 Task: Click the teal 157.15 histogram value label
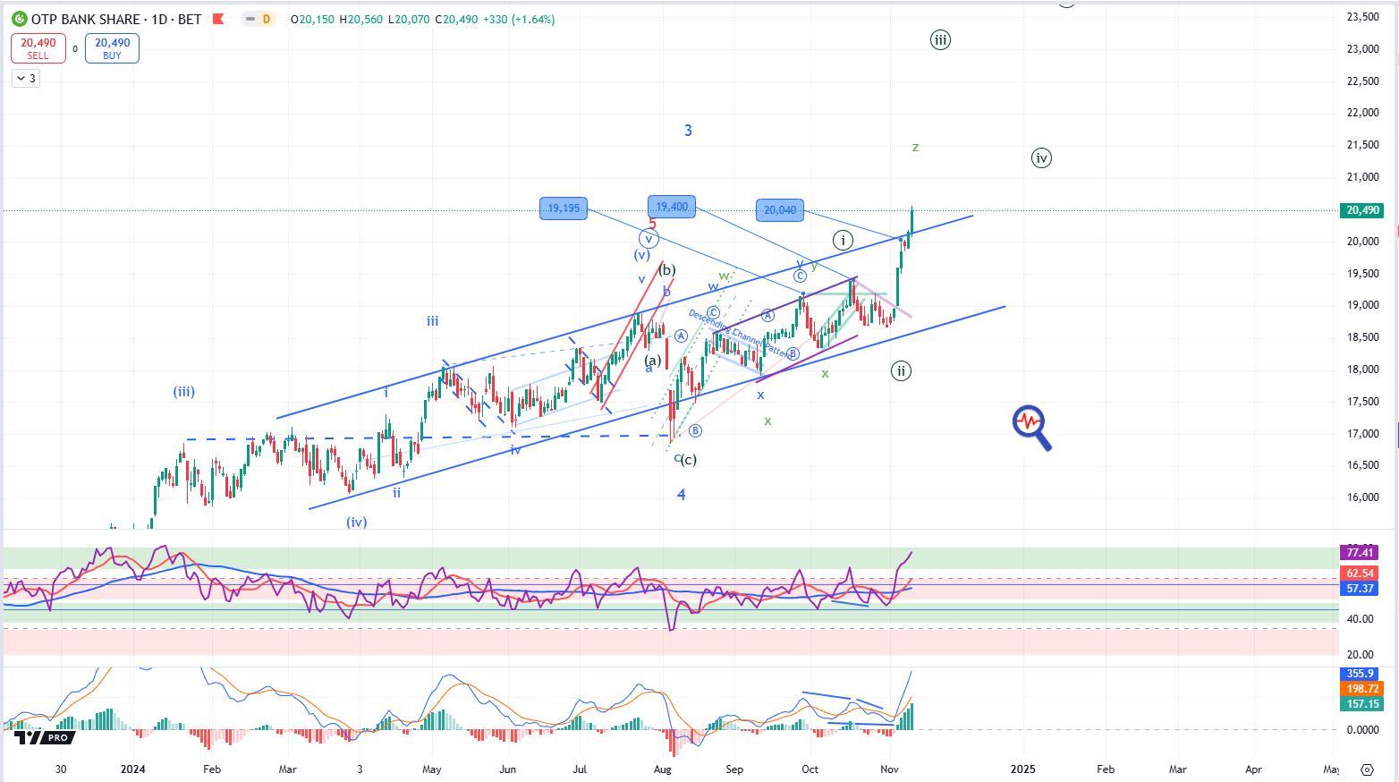point(1361,704)
